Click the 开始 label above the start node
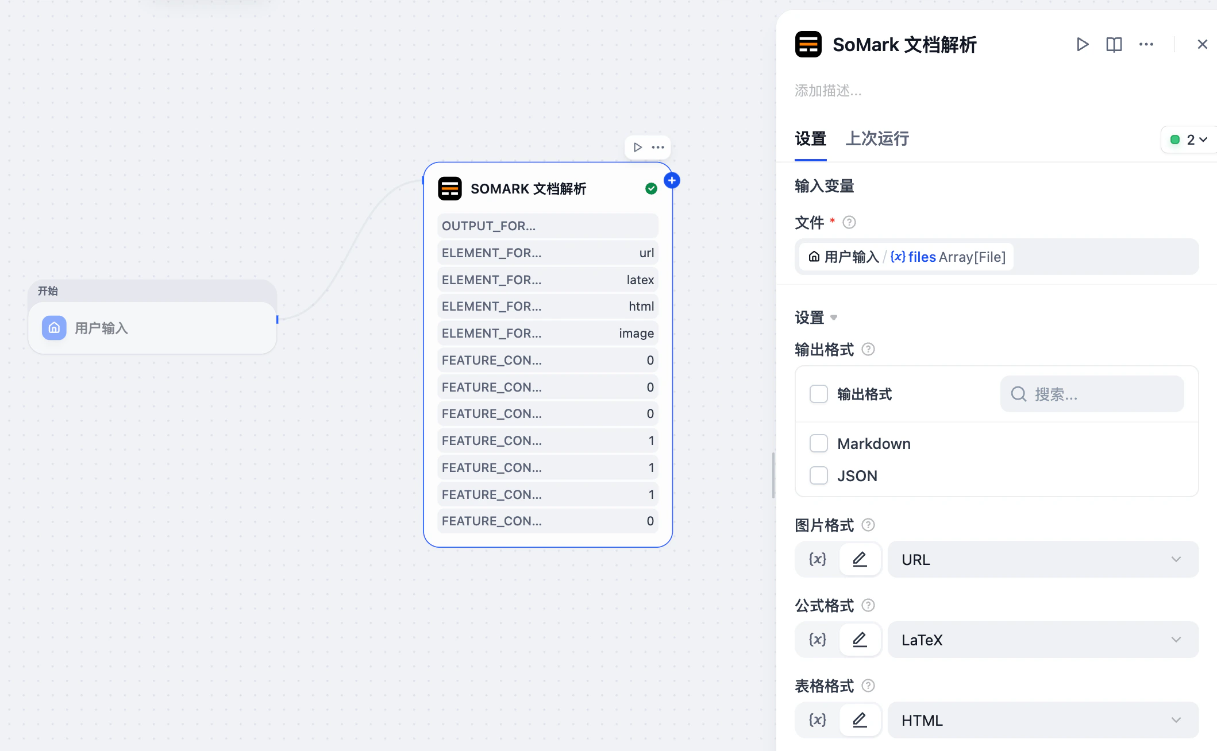Screen dimensions: 1217x751 point(48,291)
